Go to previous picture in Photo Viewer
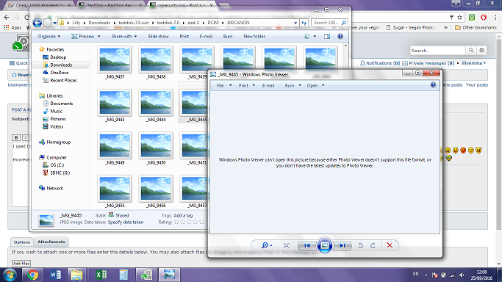 click(x=306, y=245)
